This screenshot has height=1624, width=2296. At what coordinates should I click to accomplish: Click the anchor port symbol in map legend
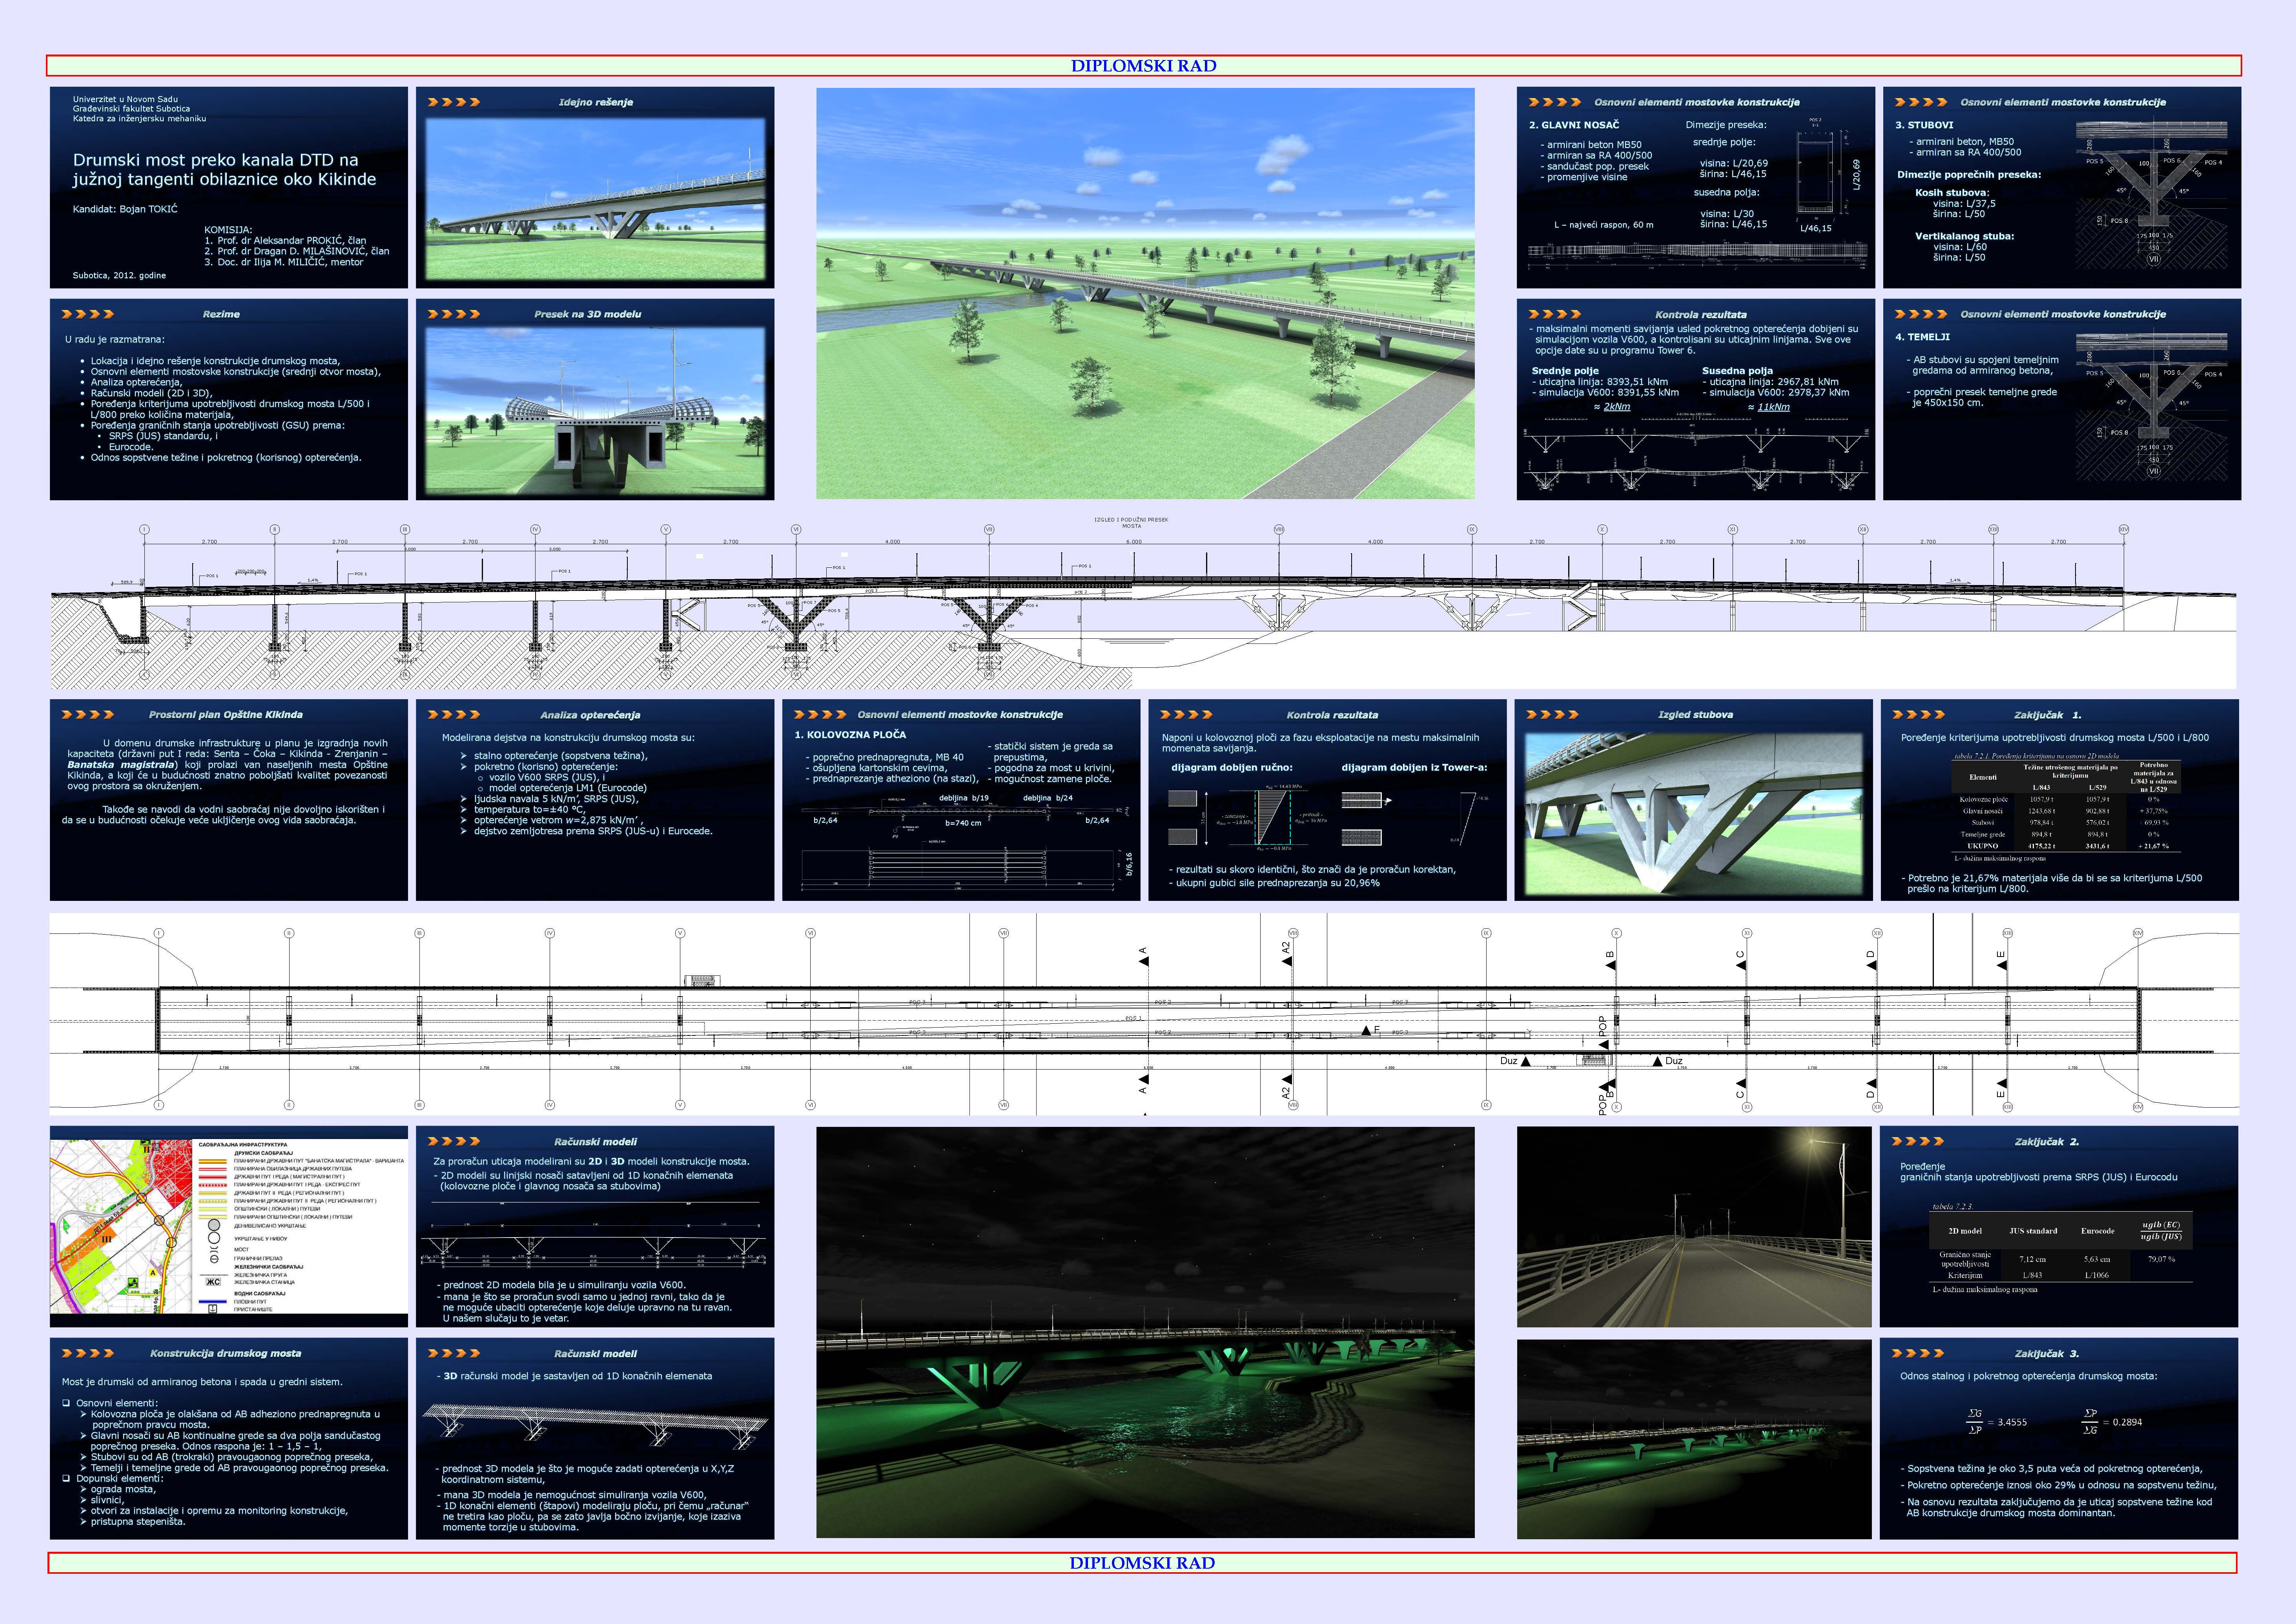tap(213, 1309)
